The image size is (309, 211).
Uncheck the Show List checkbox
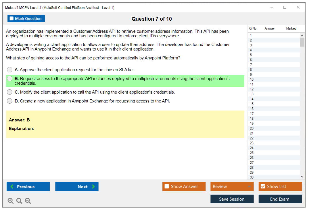point(263,187)
